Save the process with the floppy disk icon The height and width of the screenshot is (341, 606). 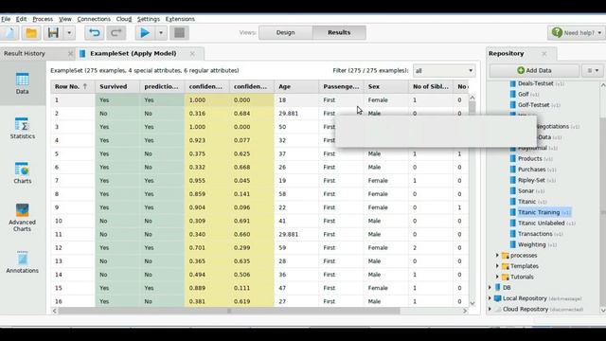point(53,33)
